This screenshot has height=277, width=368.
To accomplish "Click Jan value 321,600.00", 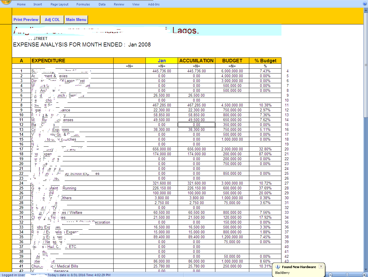I will pyautogui.click(x=162, y=183).
